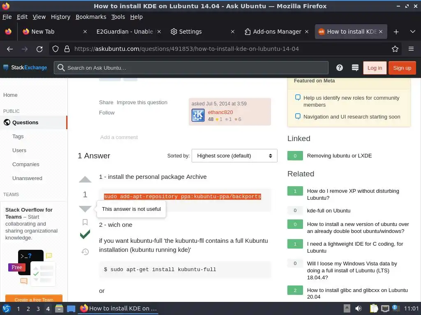Open the tracking protection shield icon
Image resolution: width=421 pixels, height=315 pixels.
tap(56, 49)
